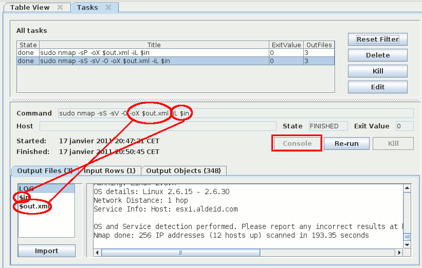Click the Reset Filter button
The width and height of the screenshot is (422, 268).
[x=377, y=40]
